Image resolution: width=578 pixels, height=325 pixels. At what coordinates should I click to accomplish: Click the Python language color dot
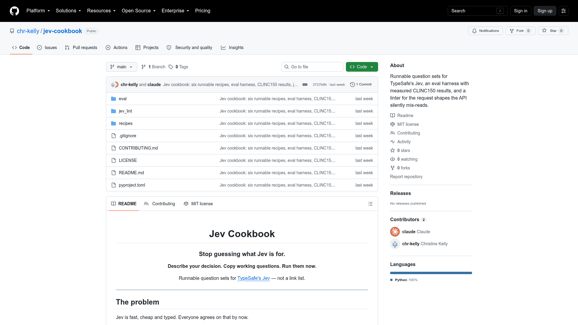391,280
